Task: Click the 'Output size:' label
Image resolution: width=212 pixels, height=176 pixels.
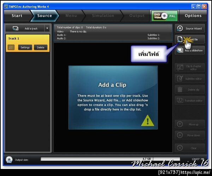Action: [22, 160]
